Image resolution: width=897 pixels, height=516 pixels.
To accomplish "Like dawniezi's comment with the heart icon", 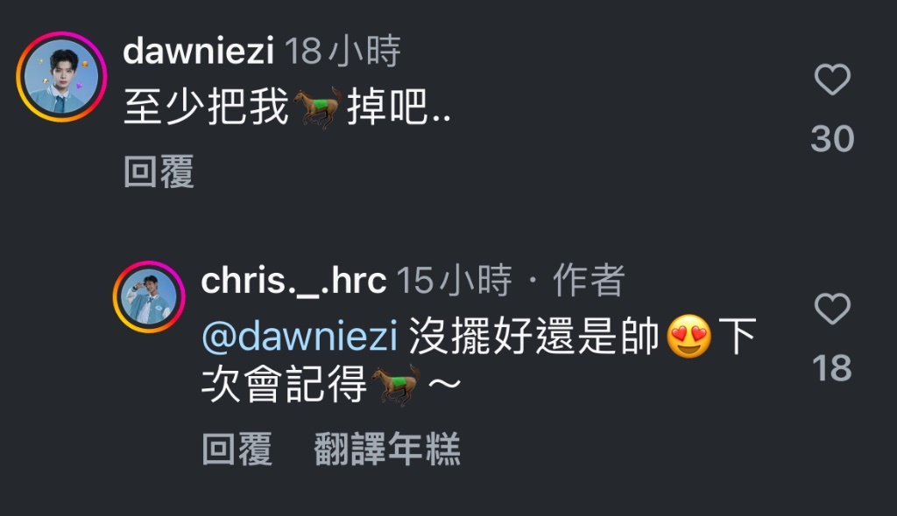I will tap(832, 79).
